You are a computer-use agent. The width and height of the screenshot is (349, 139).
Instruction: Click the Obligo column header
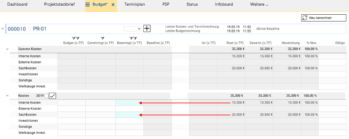click(x=340, y=43)
